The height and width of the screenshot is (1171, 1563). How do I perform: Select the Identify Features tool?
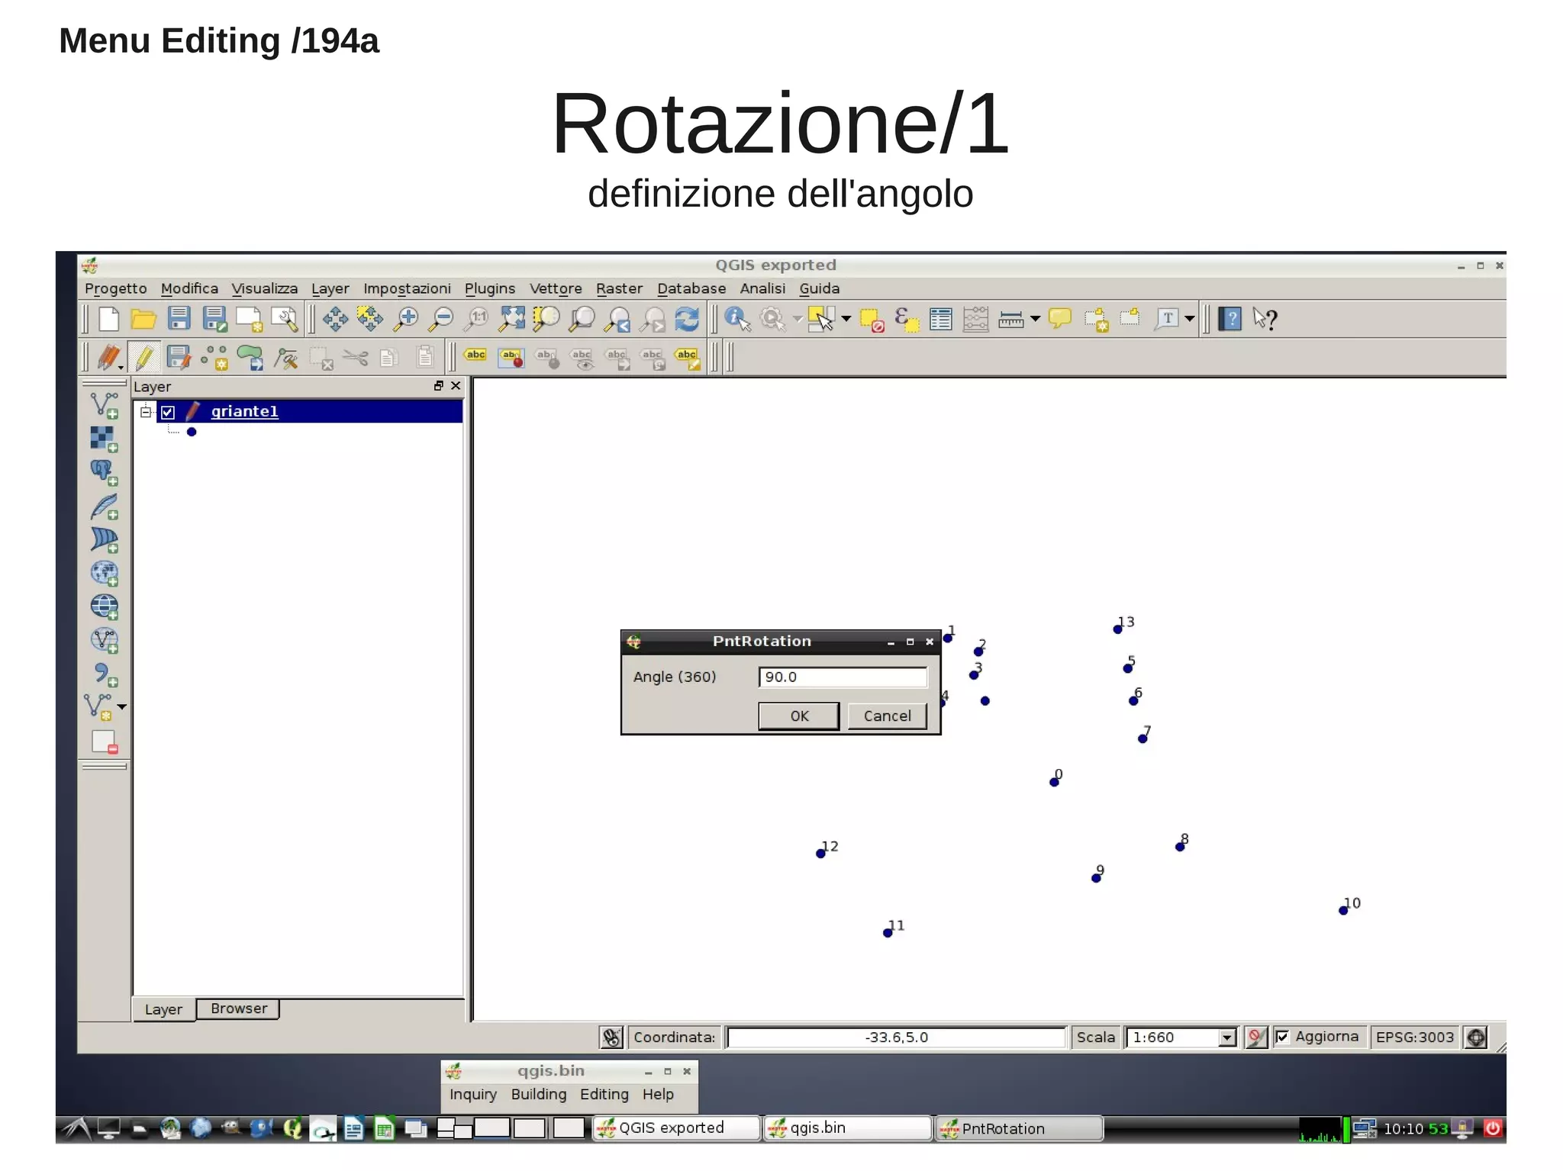pos(737,319)
